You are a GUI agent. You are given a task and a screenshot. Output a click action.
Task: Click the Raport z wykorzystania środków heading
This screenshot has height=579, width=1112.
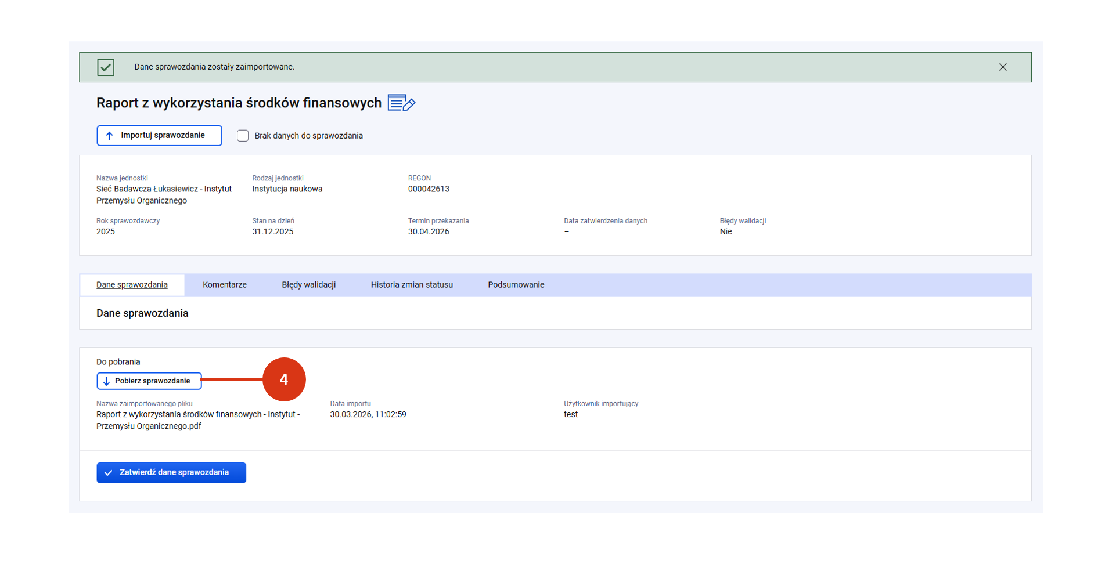click(239, 103)
